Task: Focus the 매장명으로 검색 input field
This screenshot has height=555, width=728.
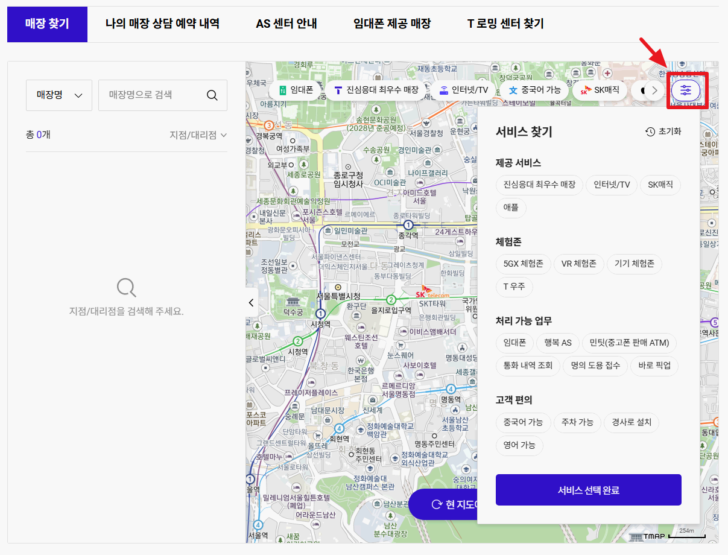Action: point(152,95)
